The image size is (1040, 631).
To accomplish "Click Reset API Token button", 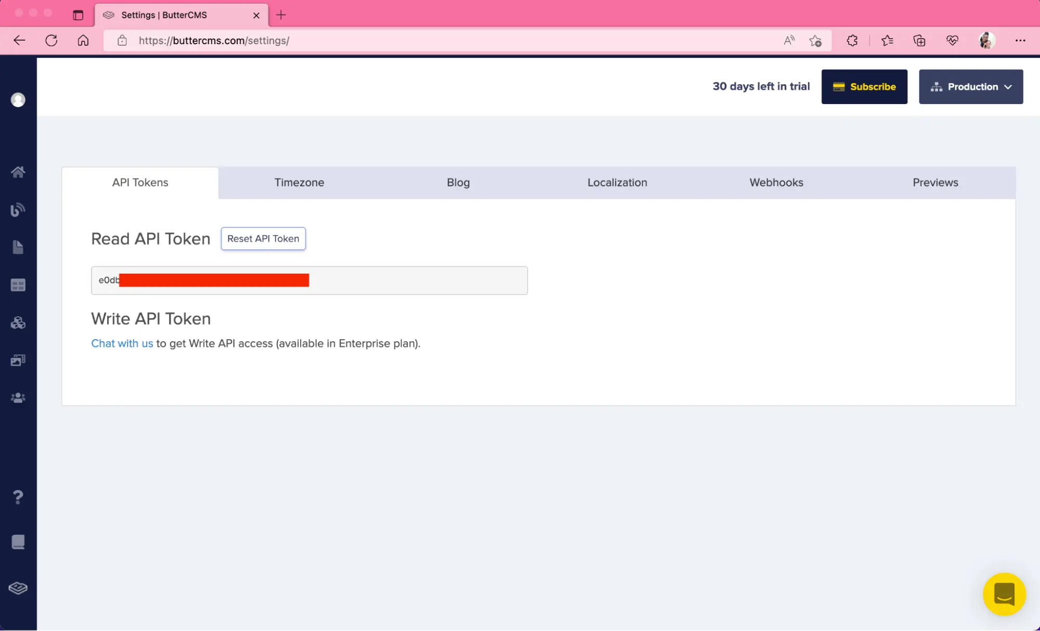I will (x=263, y=238).
